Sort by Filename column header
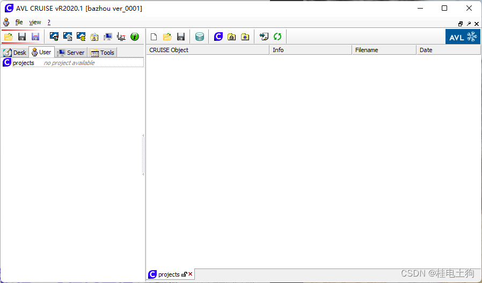The image size is (482, 283). click(384, 50)
